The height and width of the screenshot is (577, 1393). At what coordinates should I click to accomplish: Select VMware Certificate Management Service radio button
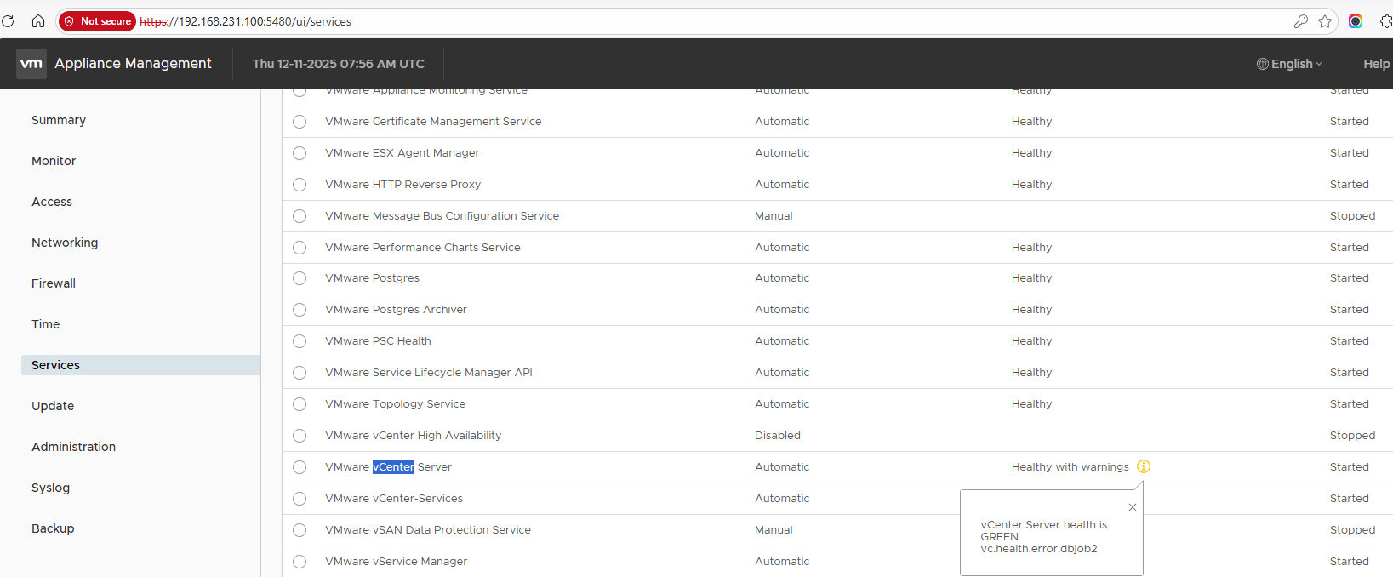click(x=300, y=122)
